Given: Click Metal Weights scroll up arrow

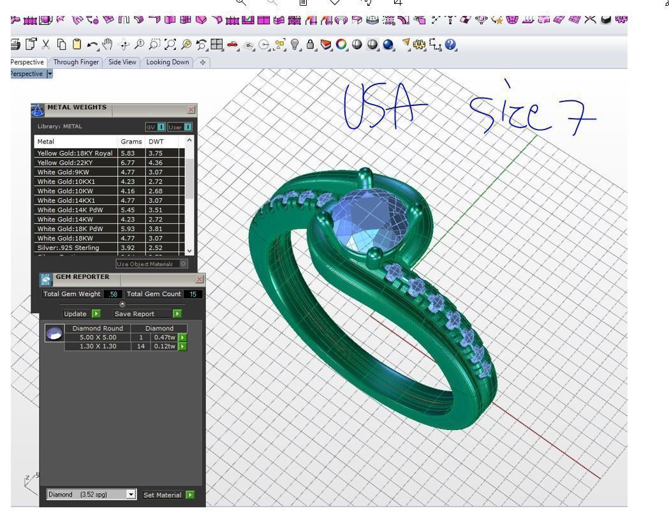Looking at the screenshot, I should pyautogui.click(x=189, y=140).
